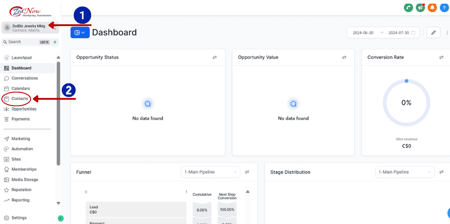Image resolution: width=450 pixels, height=224 pixels.
Task: Click the blue help question mark icon
Action: point(444,8)
